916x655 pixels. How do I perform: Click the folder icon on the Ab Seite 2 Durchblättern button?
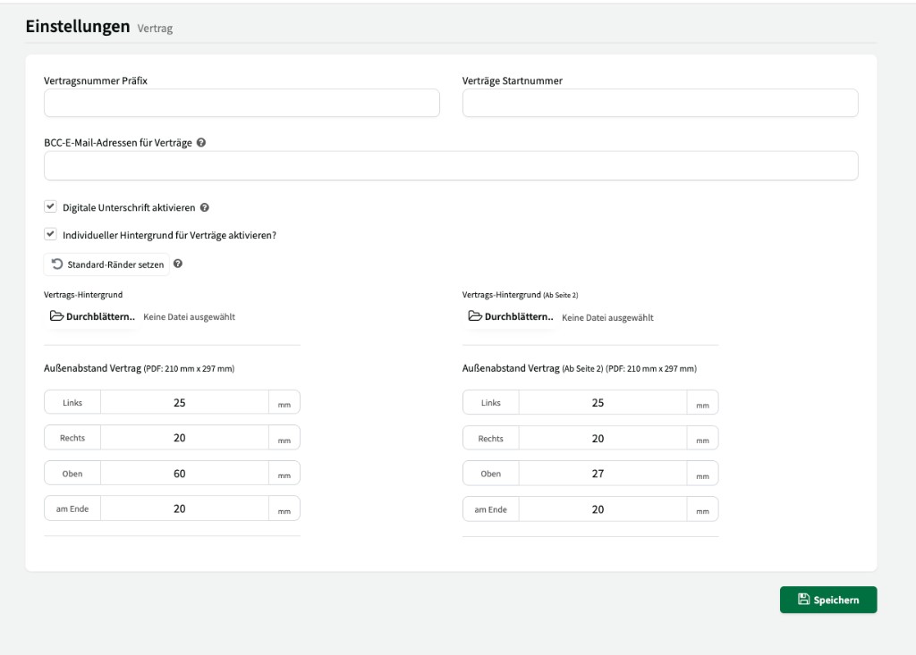pyautogui.click(x=474, y=315)
